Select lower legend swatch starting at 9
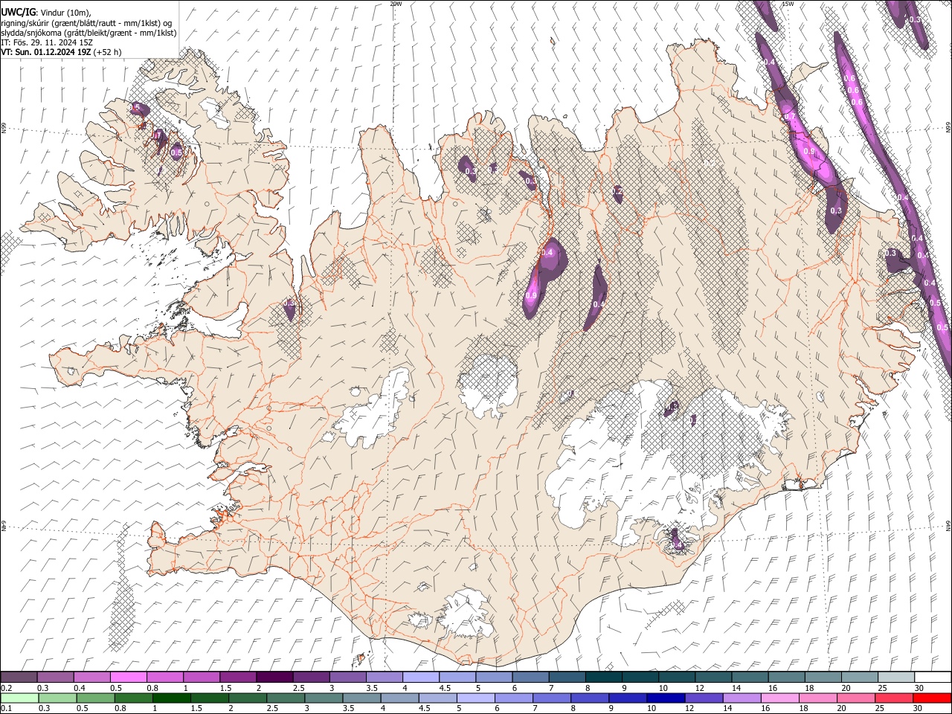952x714 pixels. [x=627, y=698]
